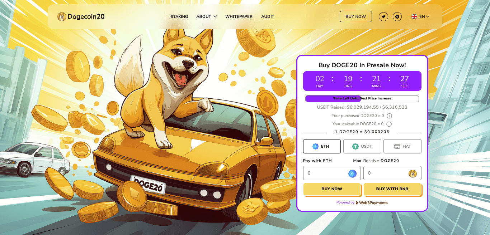Click the Dogecoin20 logo

(81, 16)
